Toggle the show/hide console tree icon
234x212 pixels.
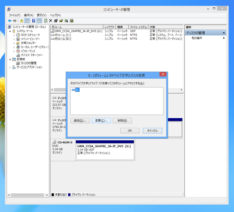point(27,21)
